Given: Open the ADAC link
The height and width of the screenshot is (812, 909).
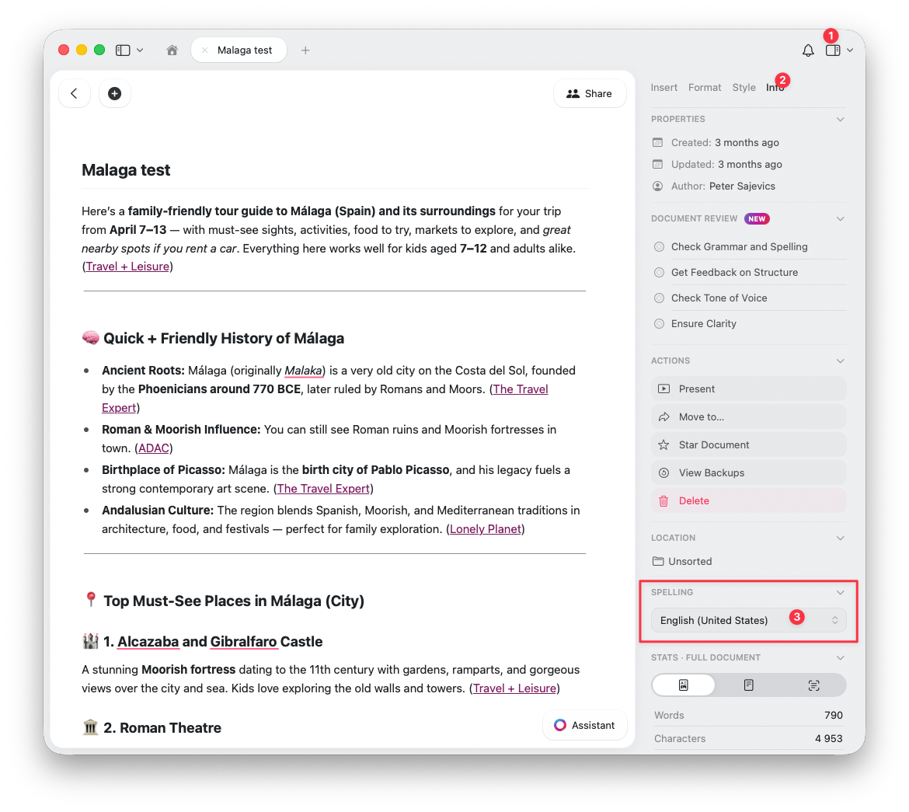Looking at the screenshot, I should [154, 448].
